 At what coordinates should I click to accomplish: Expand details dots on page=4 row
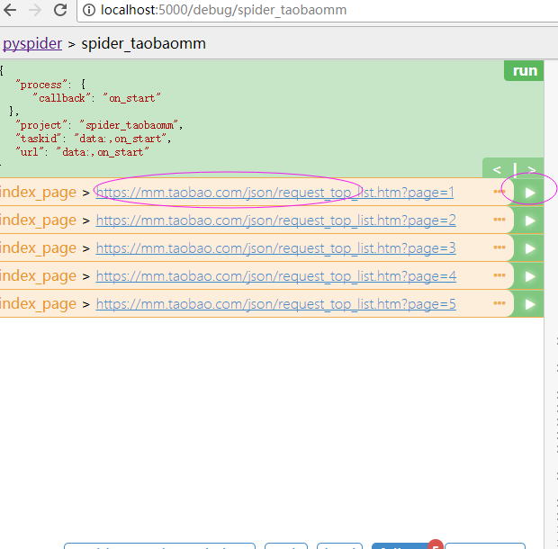[499, 275]
